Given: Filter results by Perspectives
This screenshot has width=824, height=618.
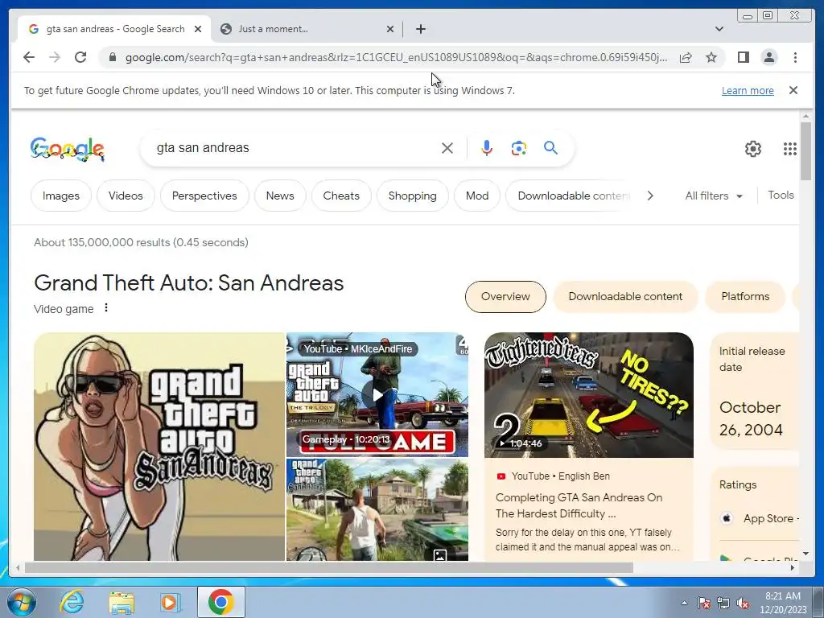Looking at the screenshot, I should (204, 196).
